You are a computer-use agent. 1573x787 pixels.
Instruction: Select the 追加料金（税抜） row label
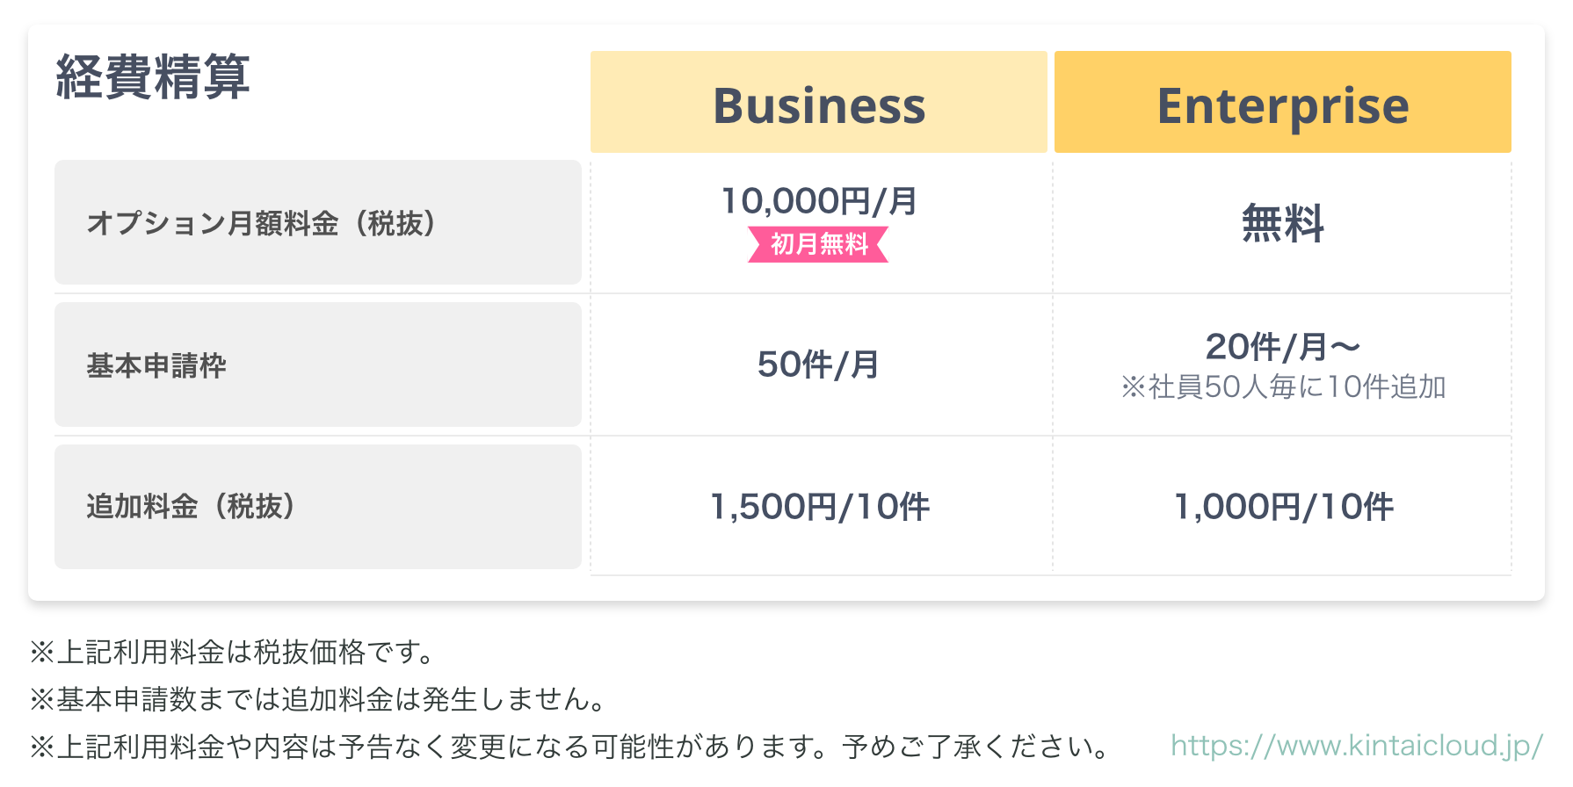click(x=191, y=507)
